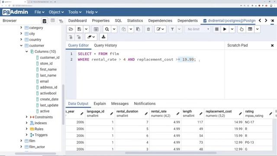The height and width of the screenshot is (156, 277).
Task: Open the Object menu
Action: pos(56,12)
